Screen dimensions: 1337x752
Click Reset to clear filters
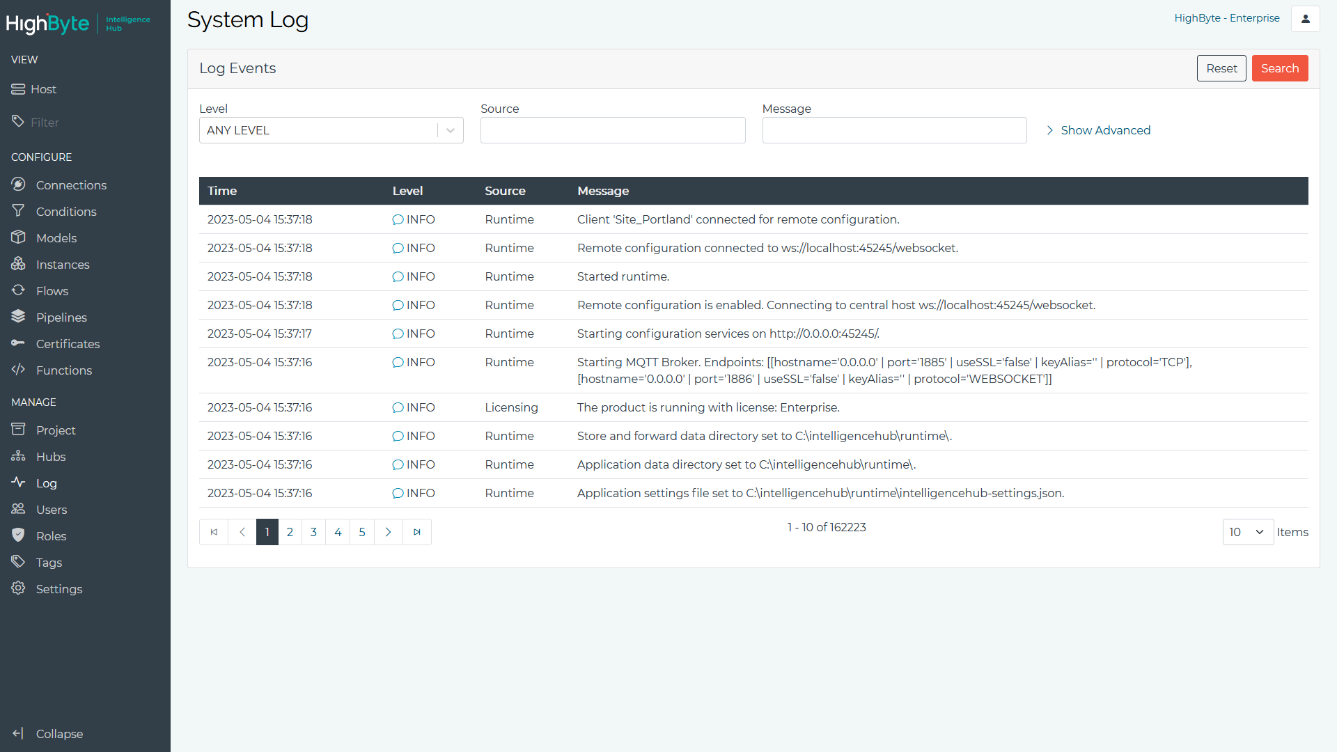(x=1221, y=68)
